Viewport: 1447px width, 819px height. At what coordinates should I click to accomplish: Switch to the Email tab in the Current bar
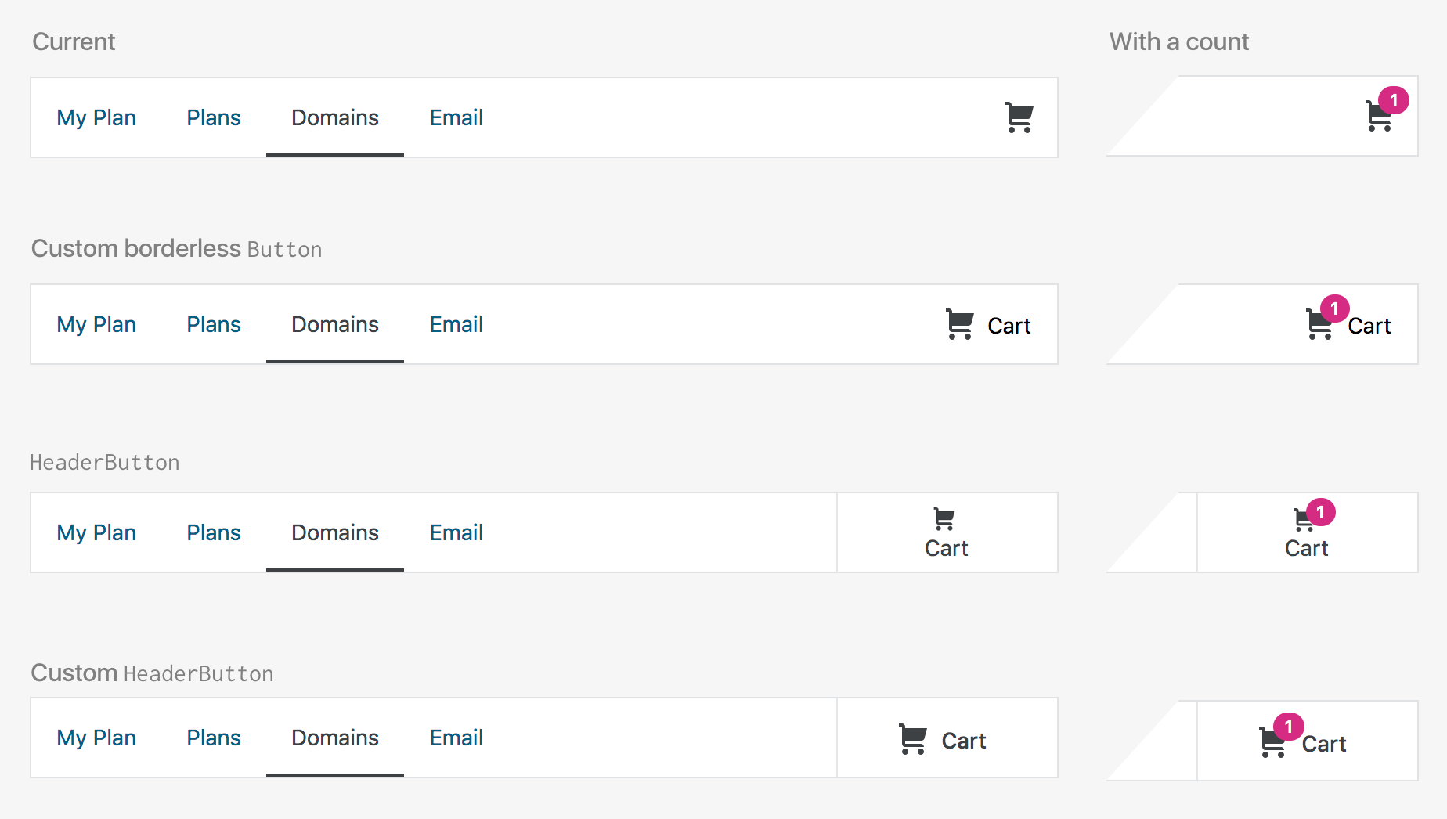[456, 118]
